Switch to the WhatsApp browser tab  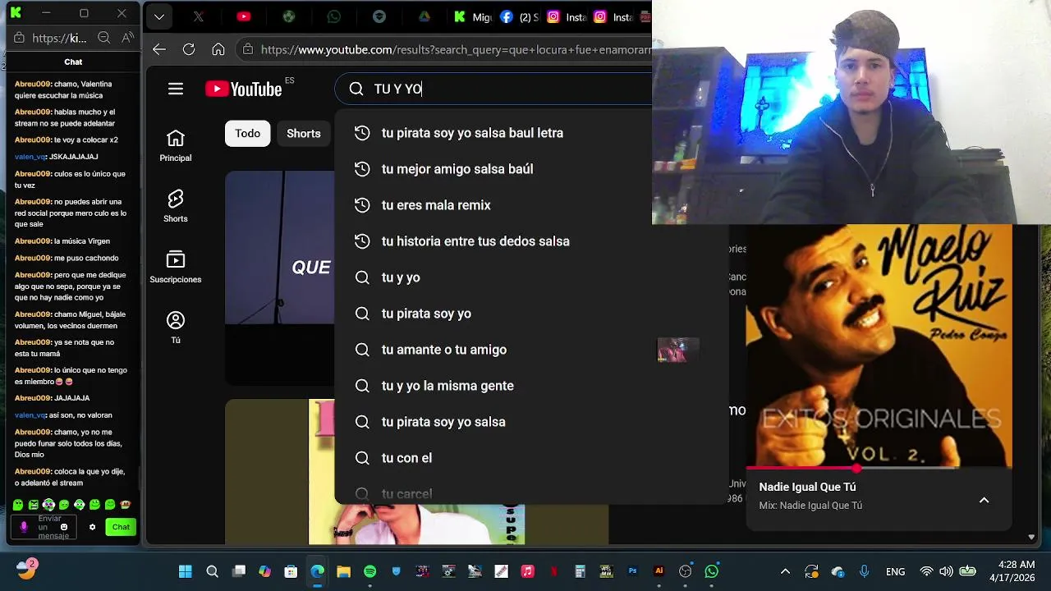coord(333,16)
